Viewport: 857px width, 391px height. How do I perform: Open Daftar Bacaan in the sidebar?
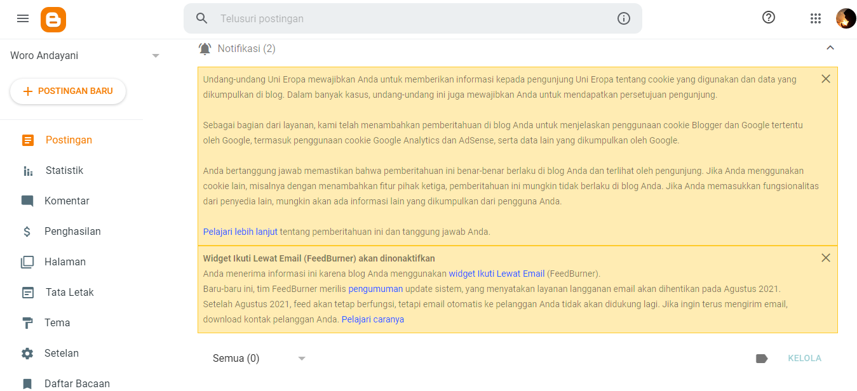pos(77,384)
